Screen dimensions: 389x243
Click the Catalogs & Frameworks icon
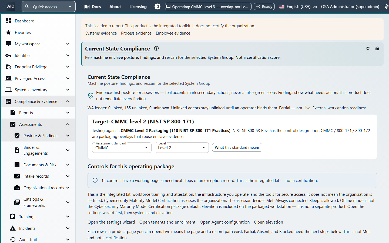tap(17, 202)
